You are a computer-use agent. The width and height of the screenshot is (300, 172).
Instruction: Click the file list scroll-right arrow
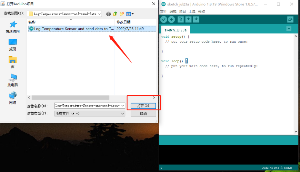[x=154, y=97]
